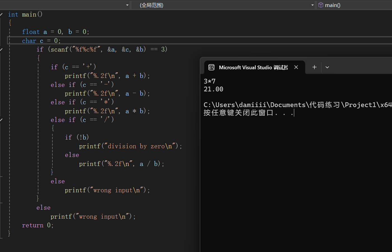Click the 按任意键关闭此窗口 message
Screen dimensions: 392x252
pyautogui.click(x=249, y=113)
